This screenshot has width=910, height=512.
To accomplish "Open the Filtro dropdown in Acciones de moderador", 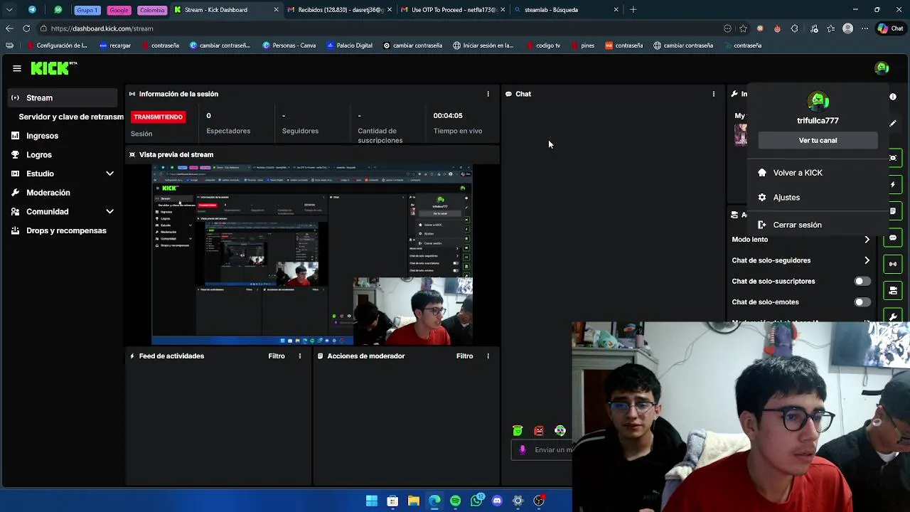I will (464, 356).
